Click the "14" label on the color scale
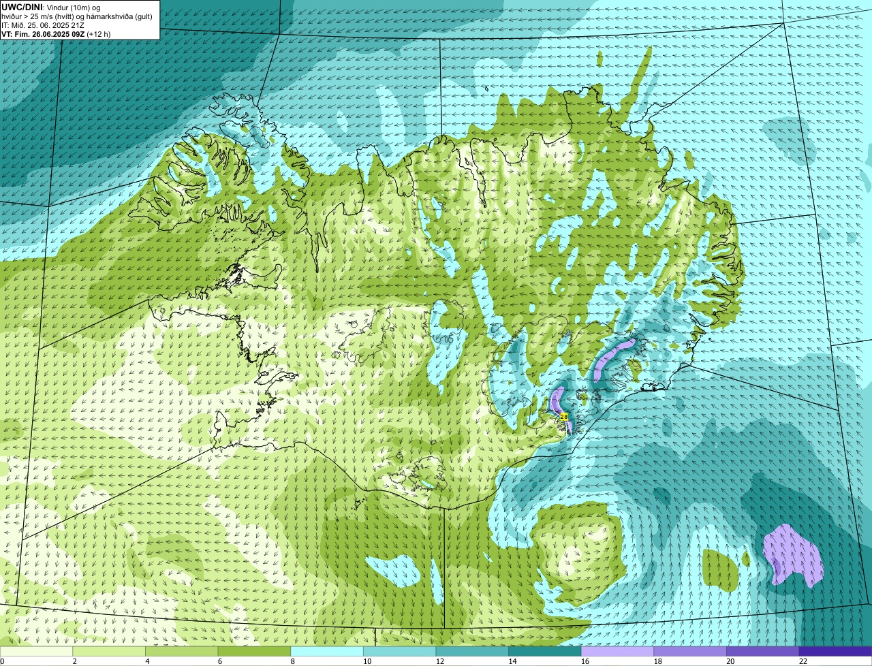 point(512,661)
